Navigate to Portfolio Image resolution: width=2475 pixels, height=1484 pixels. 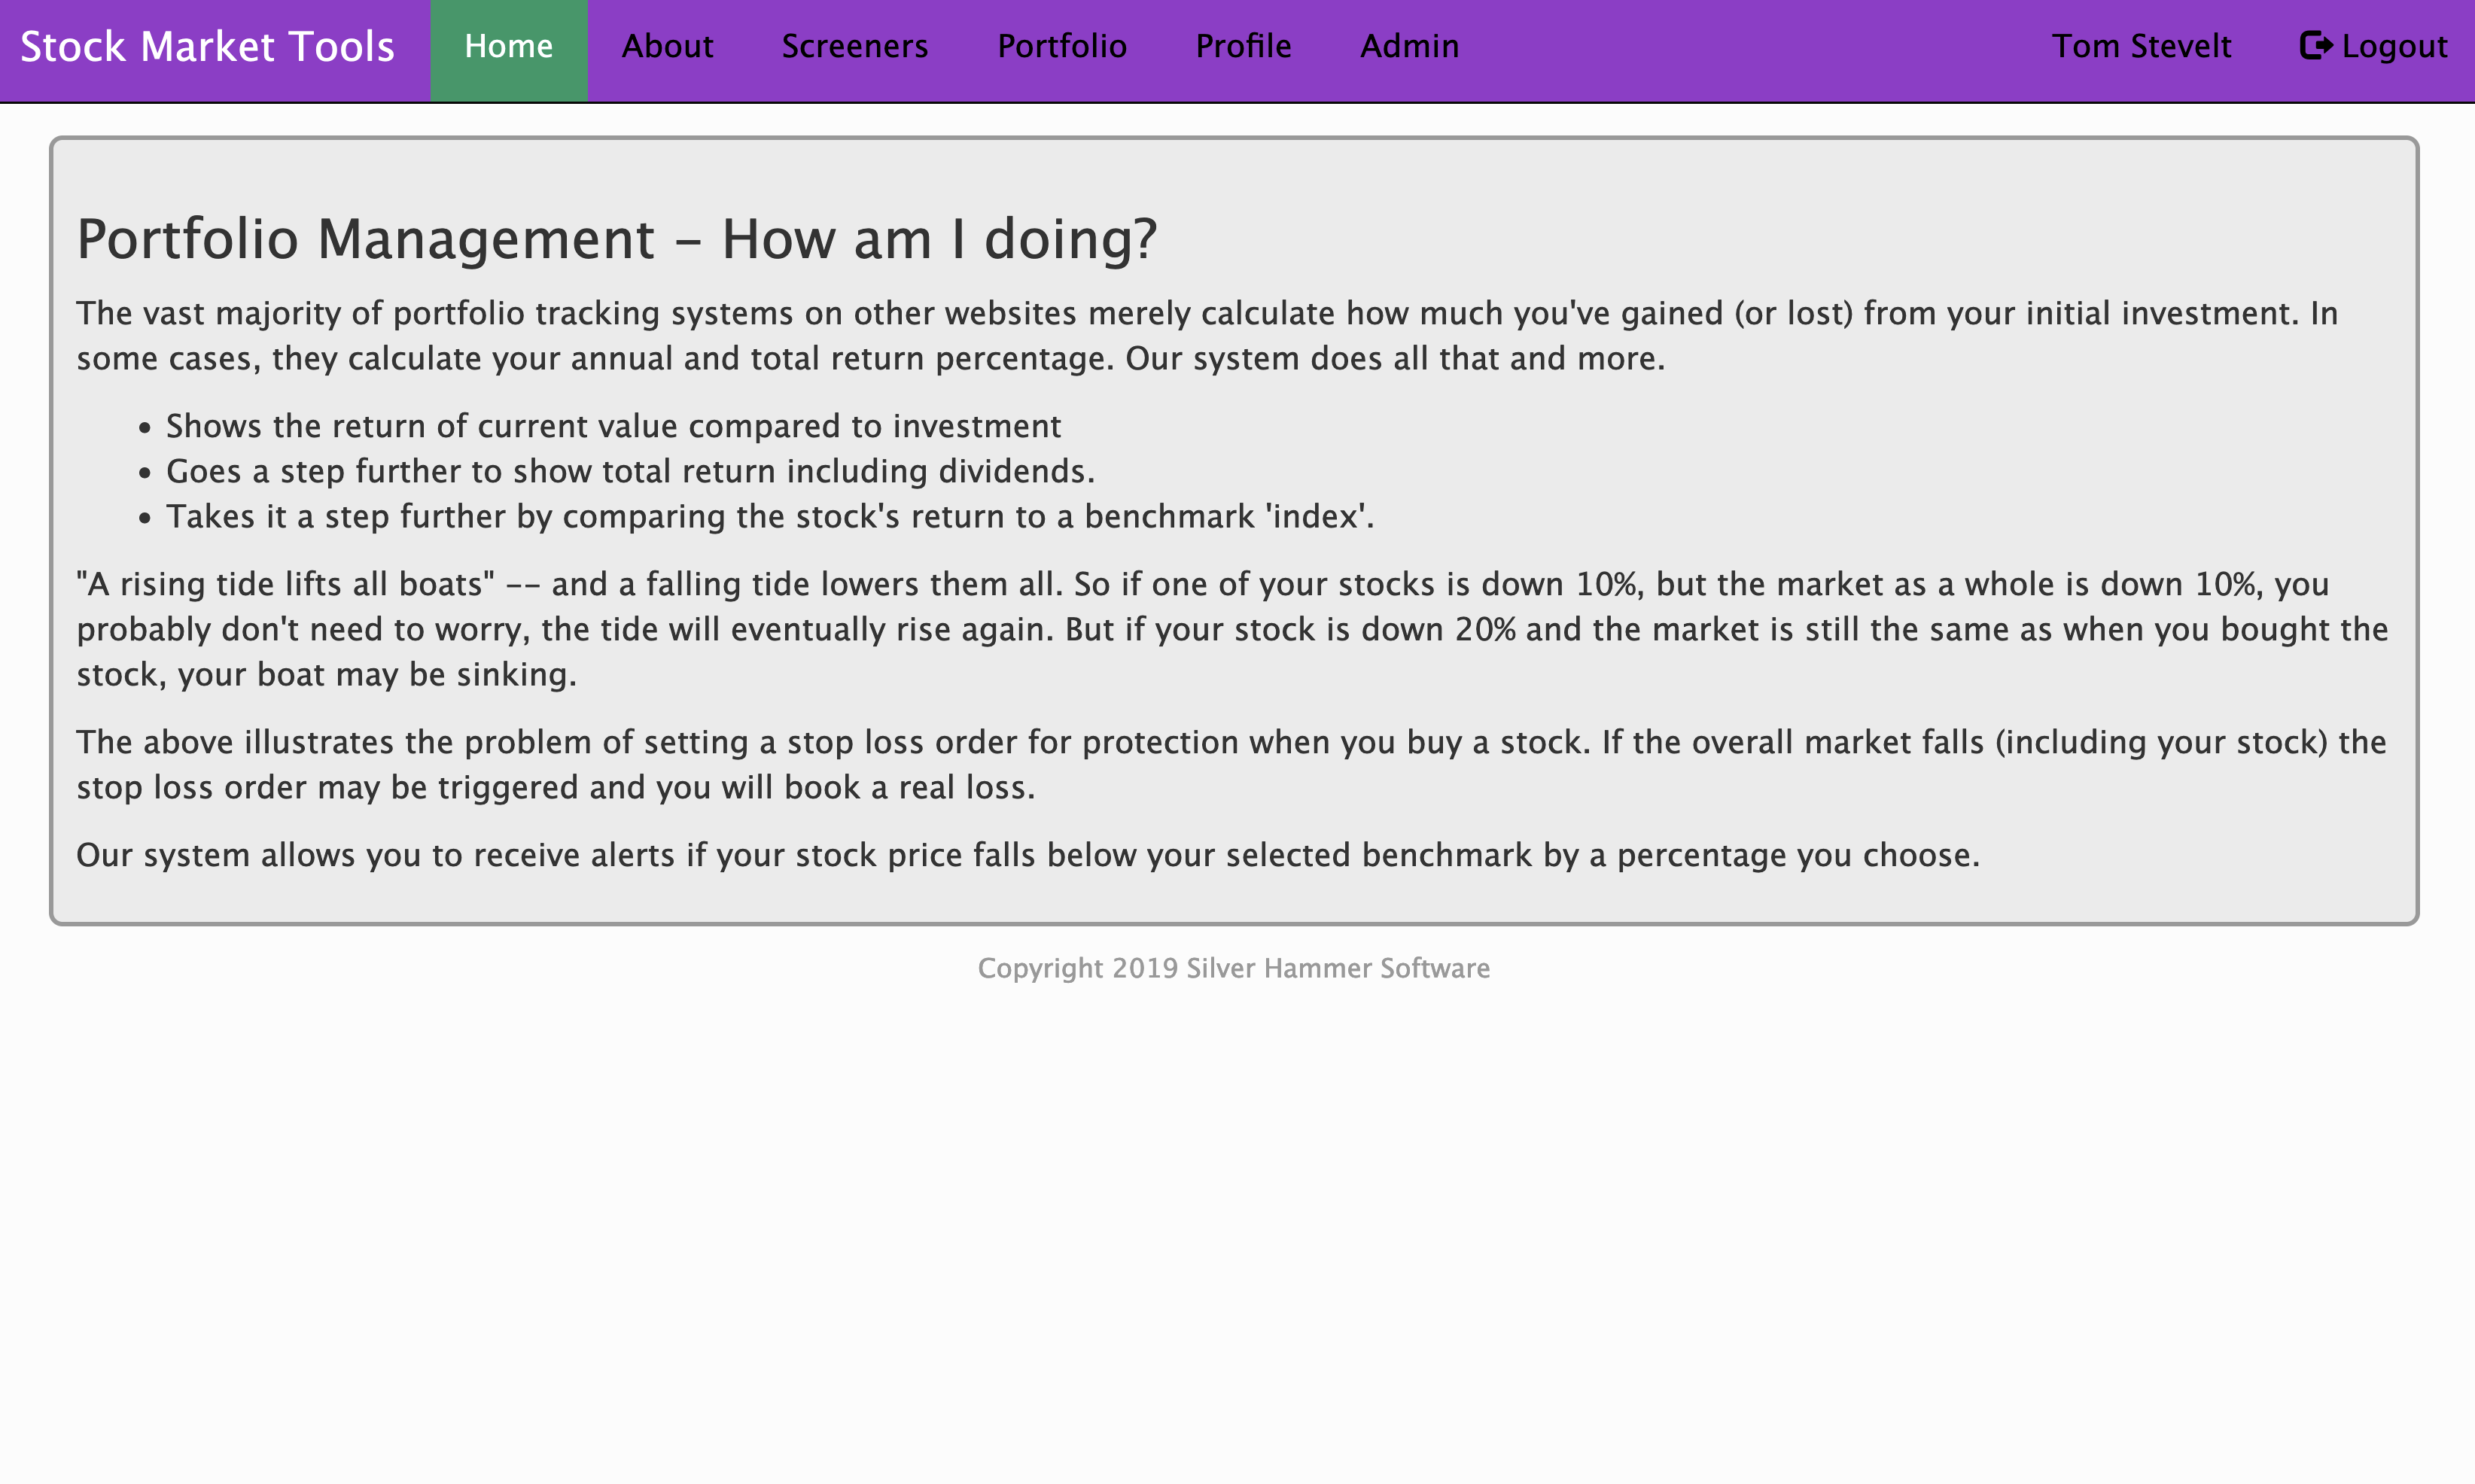pos(1062,47)
